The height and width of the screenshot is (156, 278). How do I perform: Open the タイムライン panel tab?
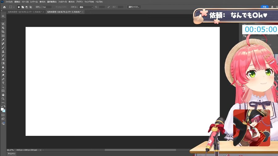[x=11, y=154]
